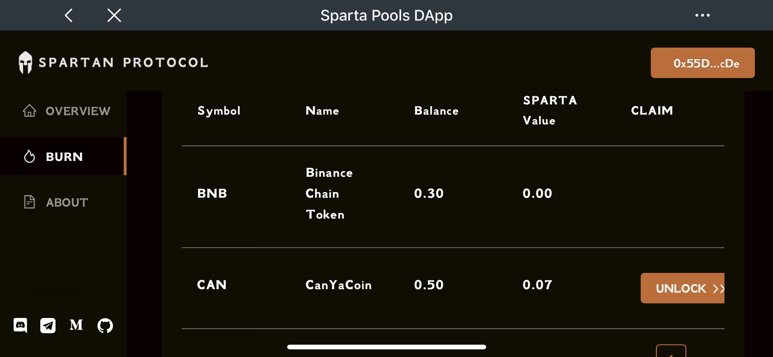Screen dimensions: 773x357
Task: Open the GitHub repository icon
Action: (x=104, y=326)
